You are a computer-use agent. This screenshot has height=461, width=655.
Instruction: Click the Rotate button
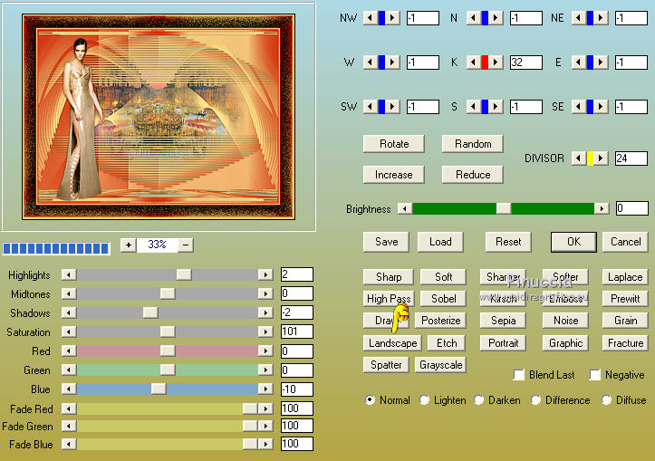[394, 144]
